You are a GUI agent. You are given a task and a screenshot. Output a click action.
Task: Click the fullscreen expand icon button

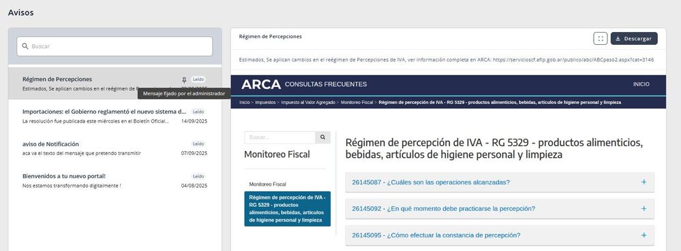[600, 39]
